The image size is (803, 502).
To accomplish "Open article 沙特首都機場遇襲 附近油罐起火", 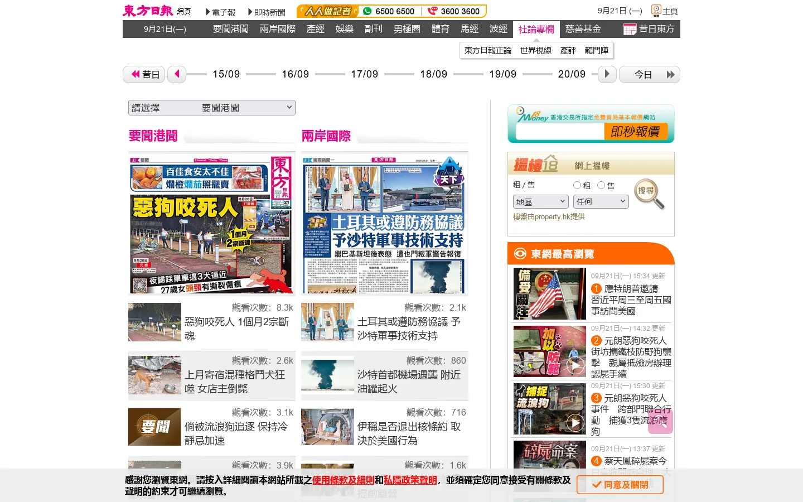I will [409, 382].
